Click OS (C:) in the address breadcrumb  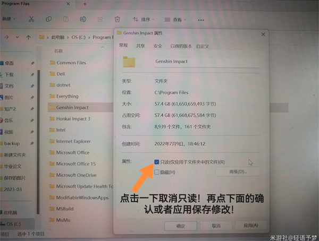pyautogui.click(x=78, y=37)
